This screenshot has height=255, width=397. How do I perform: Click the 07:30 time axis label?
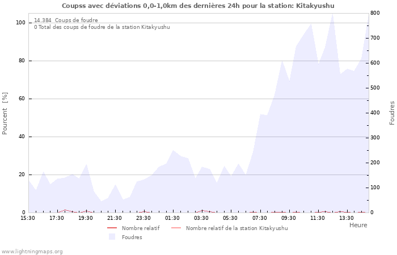[x=260, y=218]
